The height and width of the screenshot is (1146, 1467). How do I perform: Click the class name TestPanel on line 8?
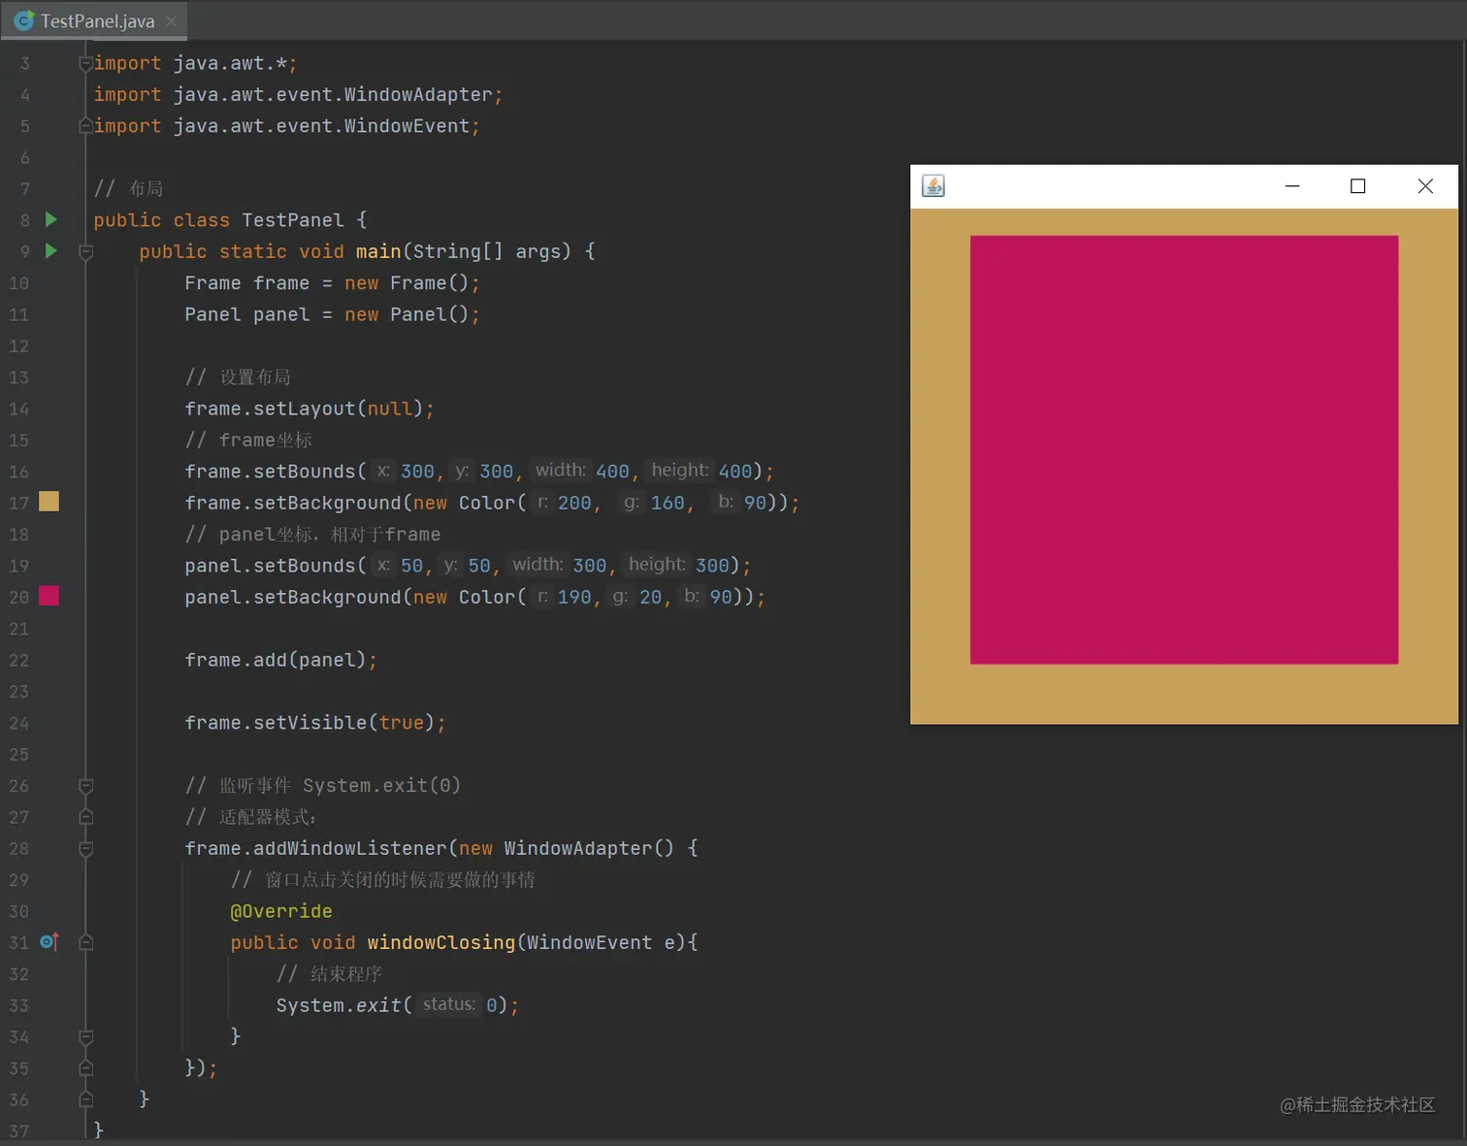tap(293, 220)
